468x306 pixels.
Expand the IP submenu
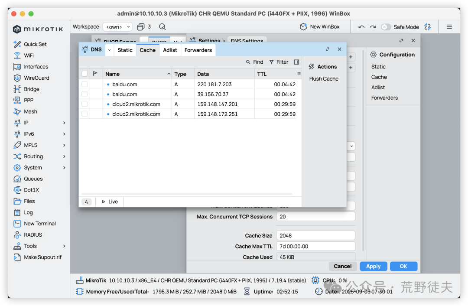(64, 123)
